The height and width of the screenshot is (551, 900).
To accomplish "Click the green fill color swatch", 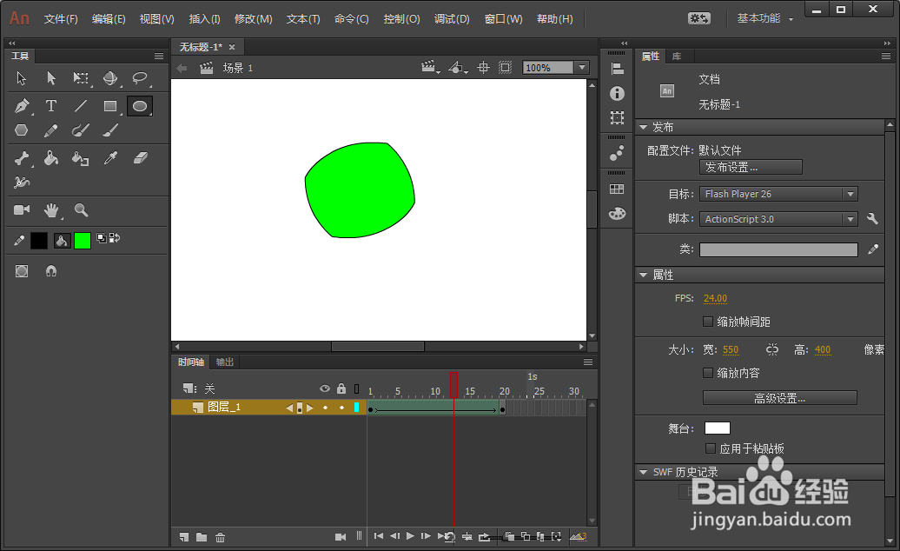I will 83,241.
